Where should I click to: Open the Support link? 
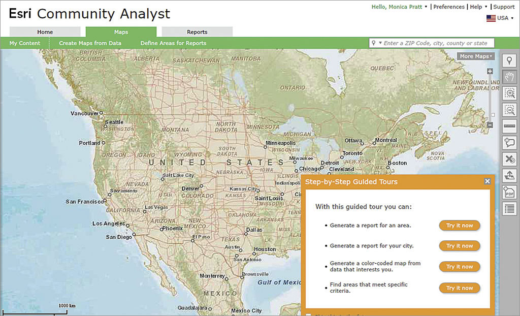click(504, 7)
